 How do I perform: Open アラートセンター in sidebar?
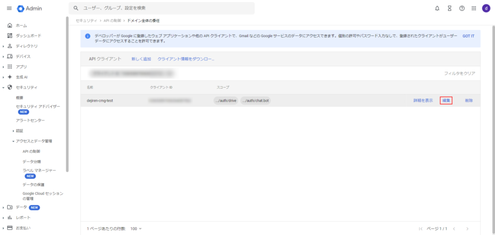[x=30, y=120]
